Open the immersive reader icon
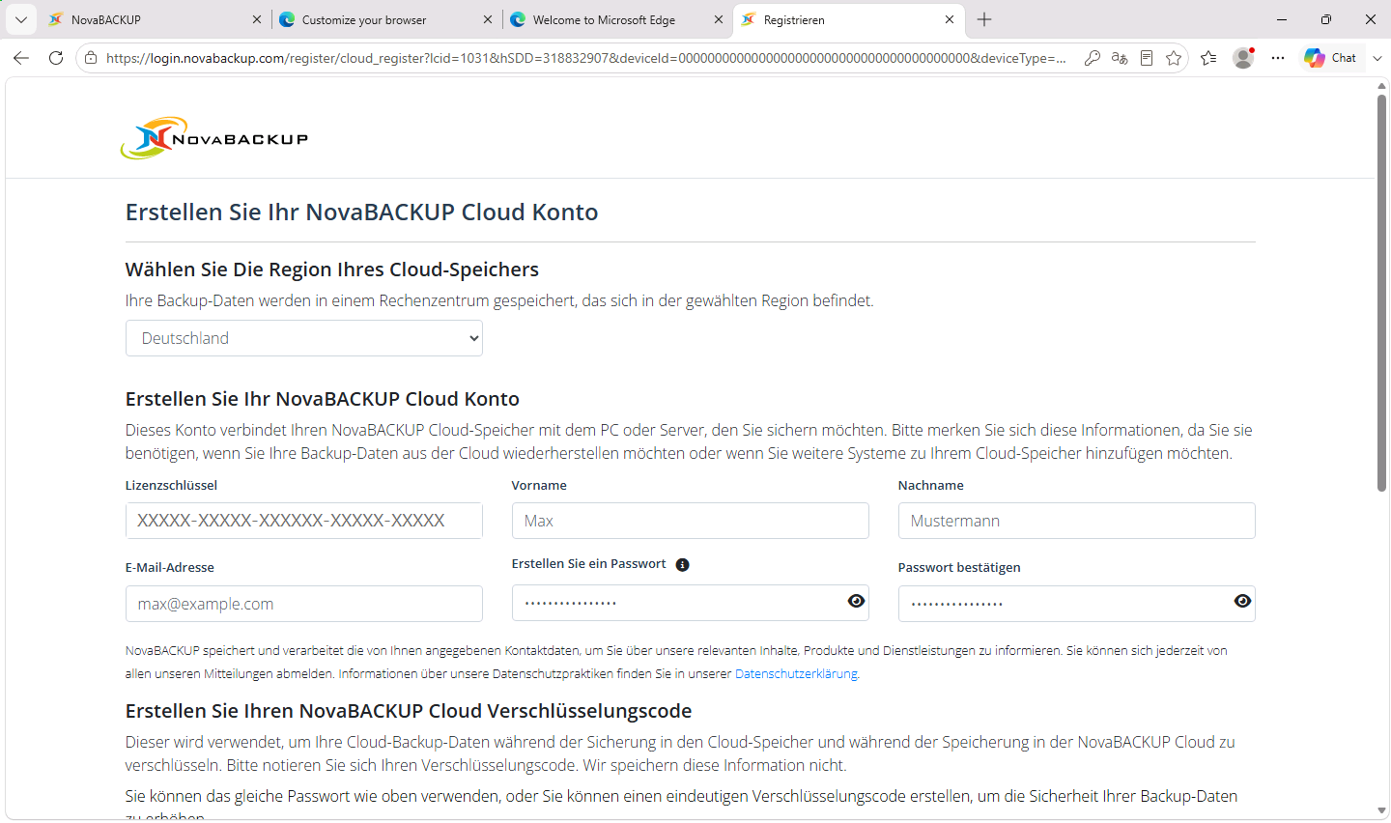This screenshot has height=823, width=1391. 1147,58
